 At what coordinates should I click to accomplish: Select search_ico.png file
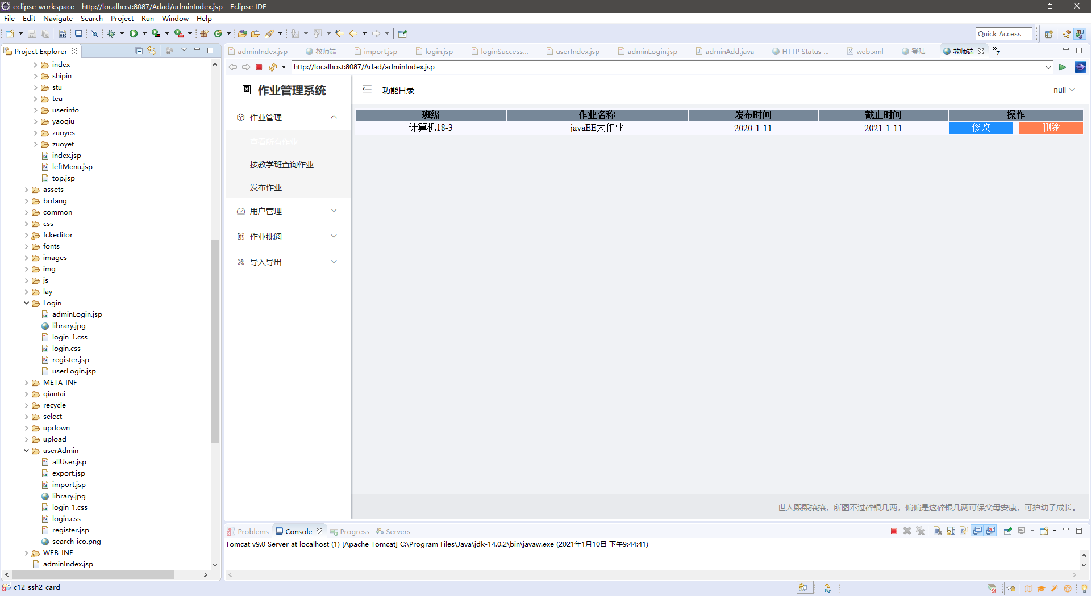click(x=76, y=542)
